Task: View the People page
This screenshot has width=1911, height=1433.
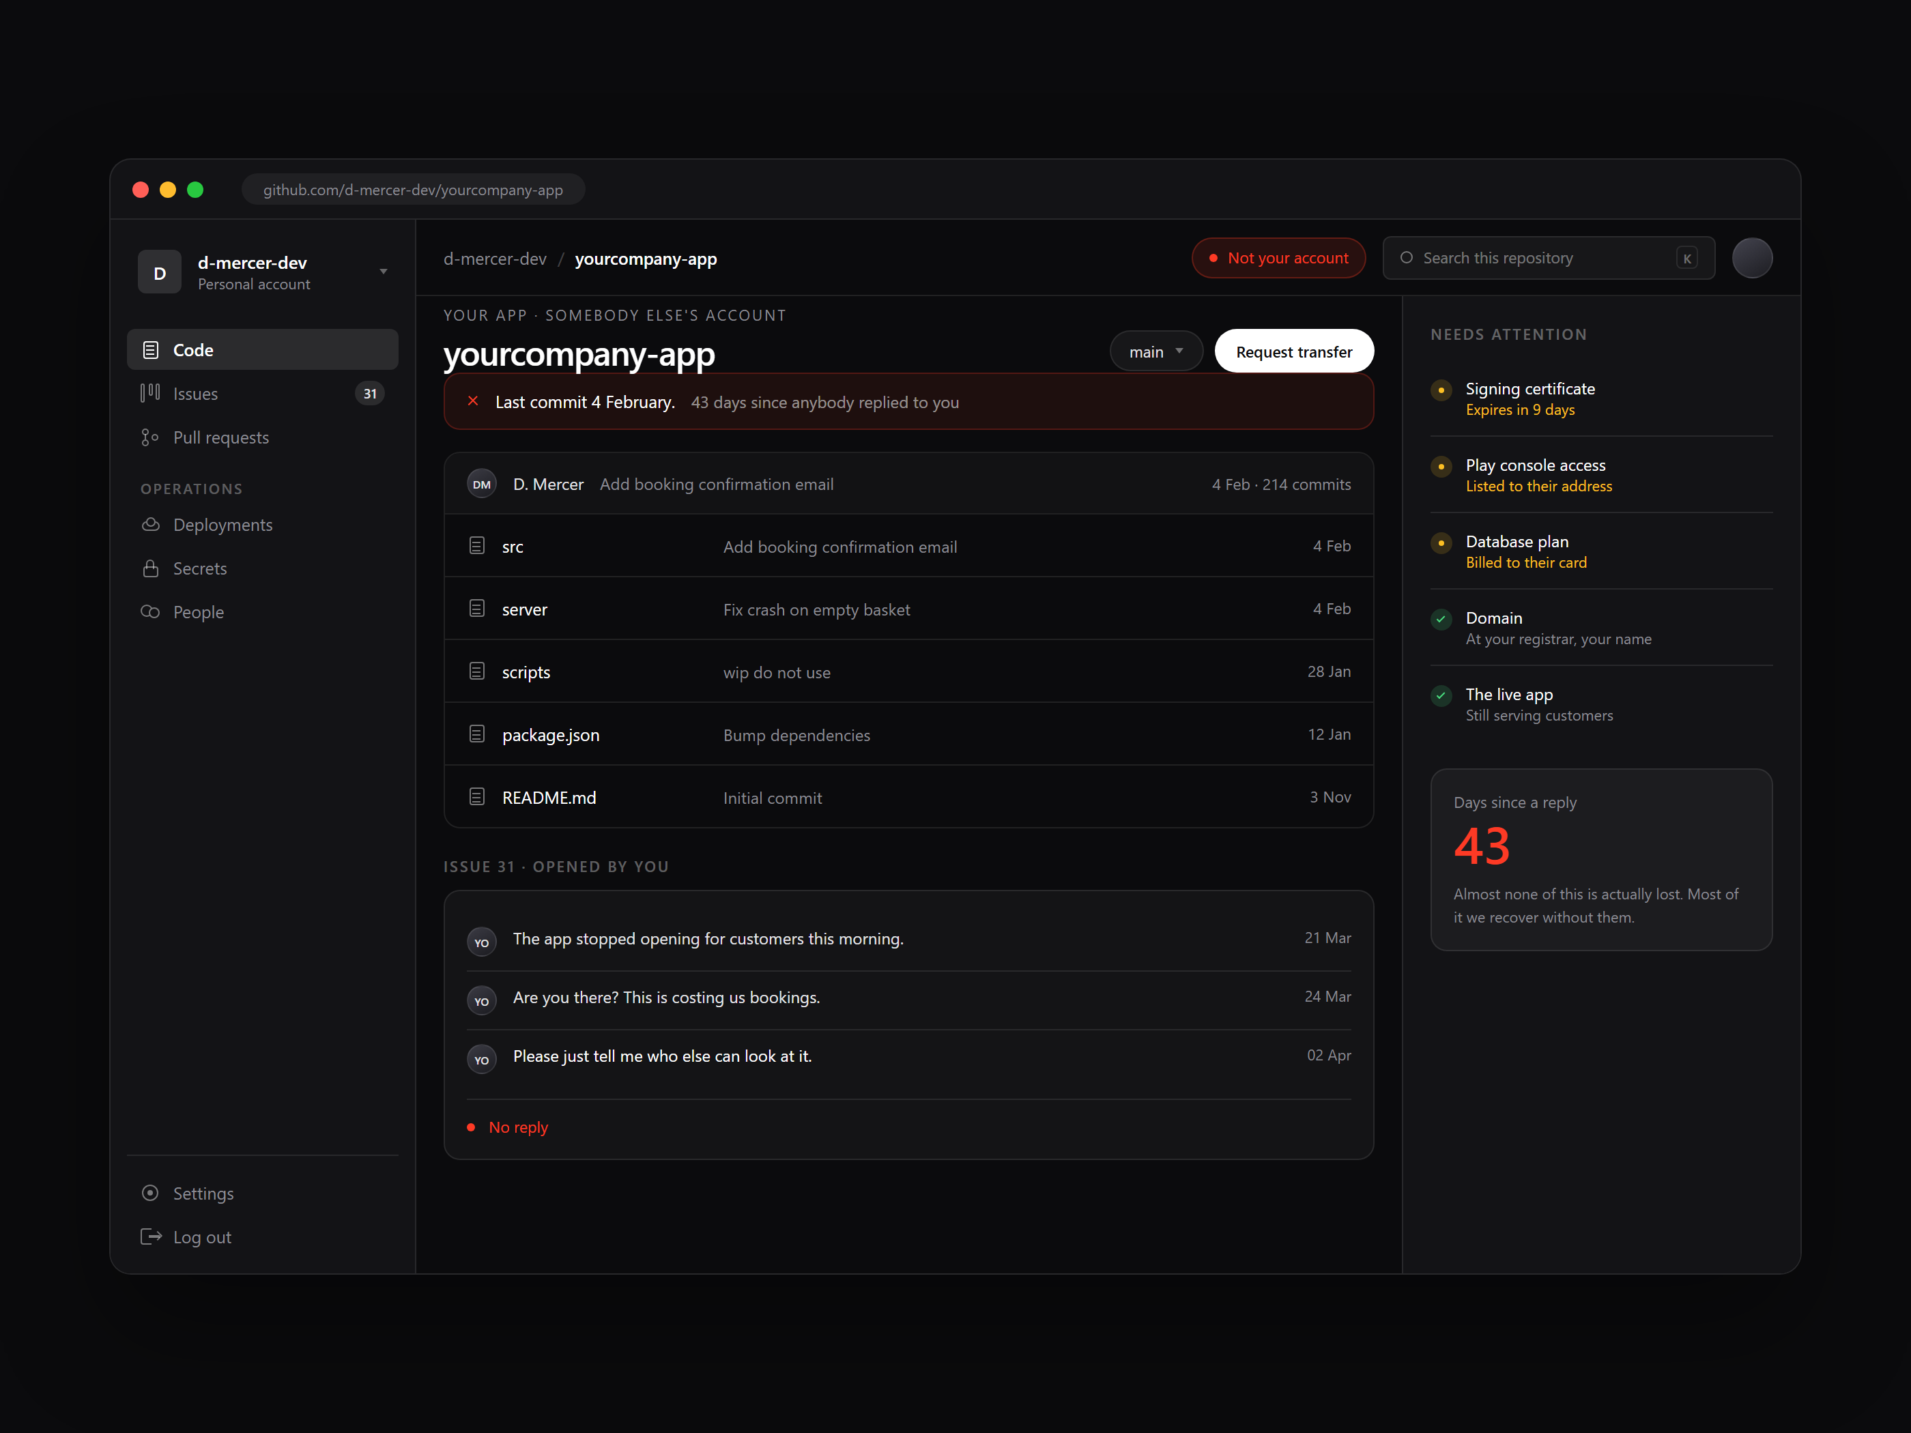Action: point(263,611)
